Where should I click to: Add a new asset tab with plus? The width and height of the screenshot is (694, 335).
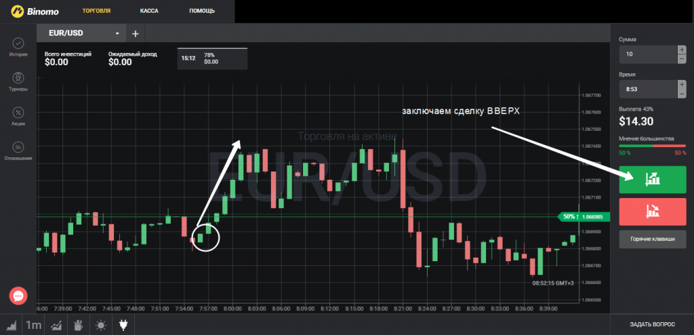click(x=136, y=34)
